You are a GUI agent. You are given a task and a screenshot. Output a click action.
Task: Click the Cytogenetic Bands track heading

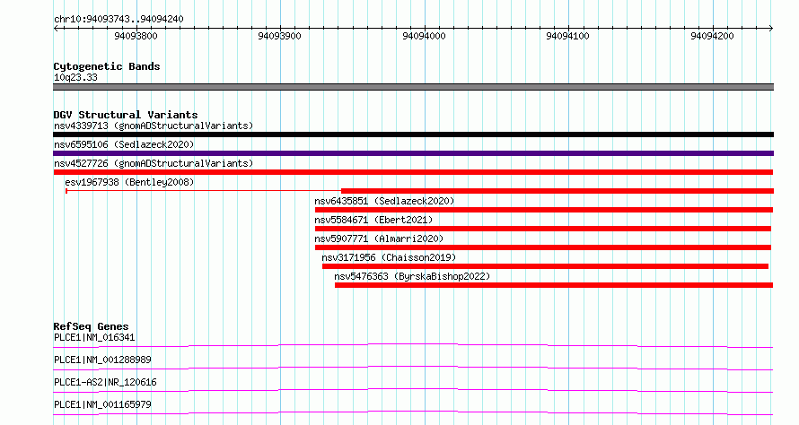coord(107,66)
